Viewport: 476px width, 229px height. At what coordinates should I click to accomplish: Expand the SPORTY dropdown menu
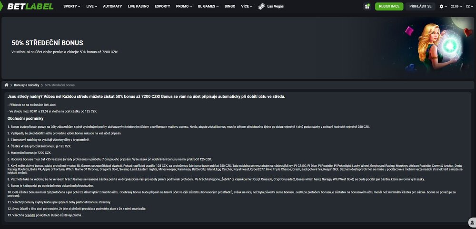[72, 6]
